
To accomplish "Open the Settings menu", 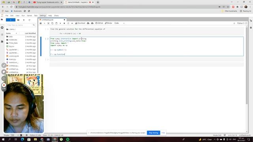I will tap(43, 16).
